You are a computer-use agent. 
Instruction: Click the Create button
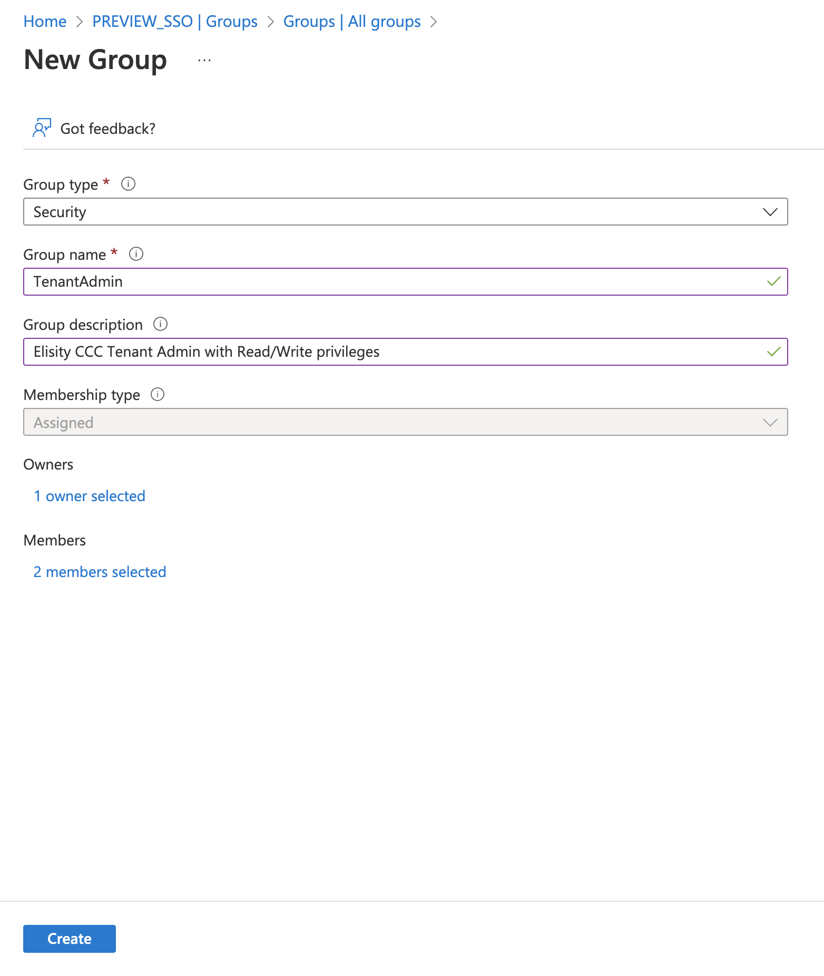(x=69, y=939)
